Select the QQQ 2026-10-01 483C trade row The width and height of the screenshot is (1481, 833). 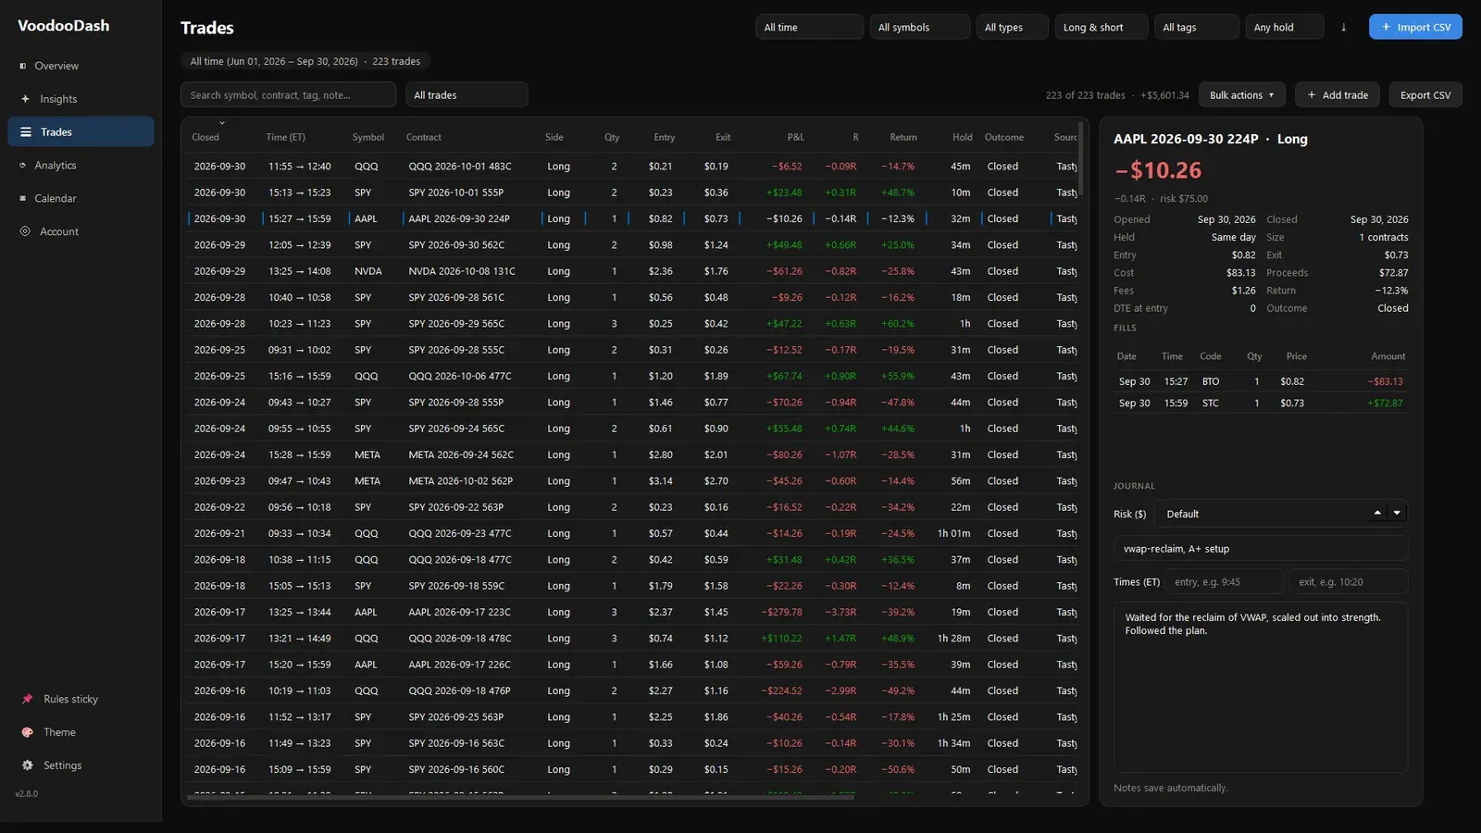click(634, 167)
